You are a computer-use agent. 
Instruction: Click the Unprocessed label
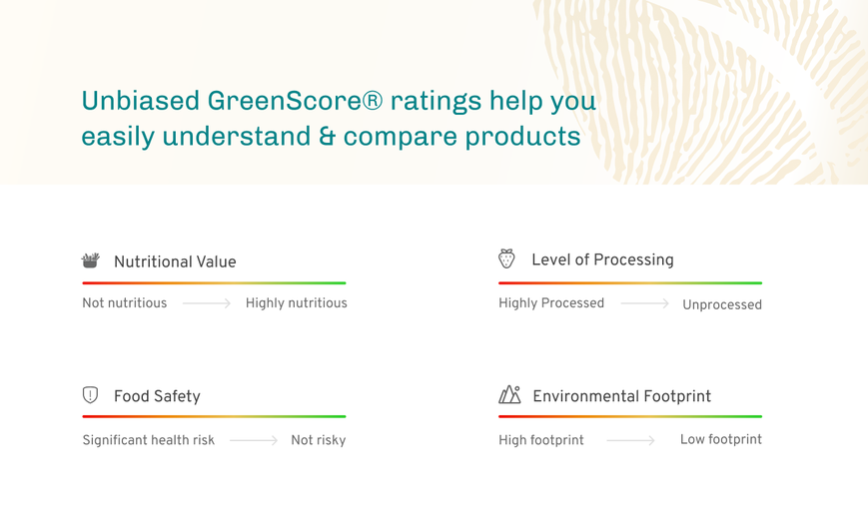click(x=722, y=304)
